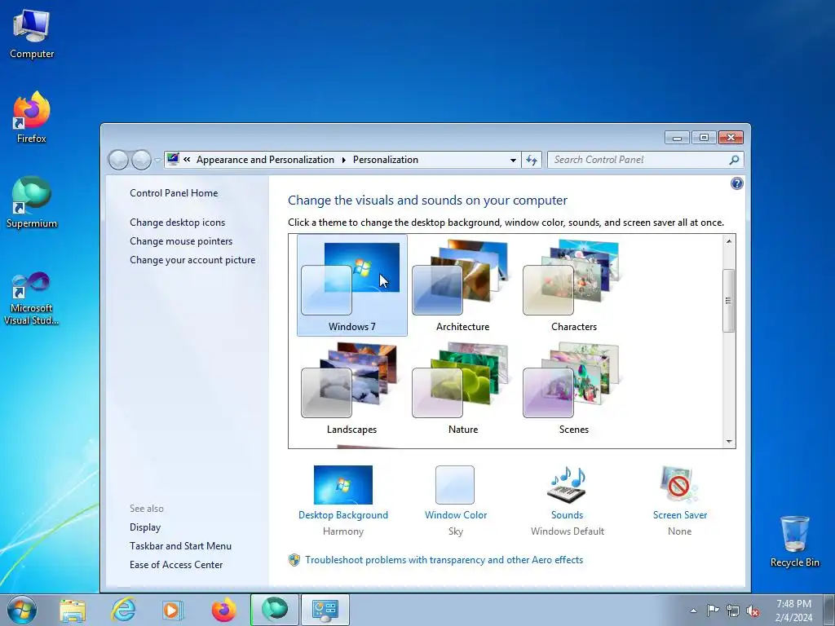The image size is (835, 626).
Task: Click the theme list scroll down arrow
Action: pos(728,441)
